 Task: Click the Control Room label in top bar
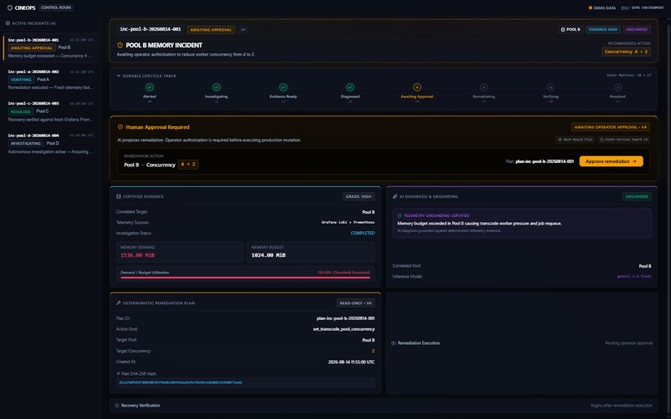coord(56,7)
